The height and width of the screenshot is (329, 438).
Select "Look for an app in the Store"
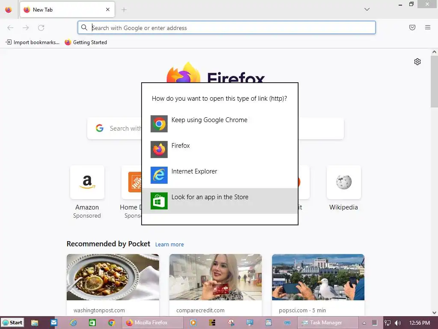point(220,201)
